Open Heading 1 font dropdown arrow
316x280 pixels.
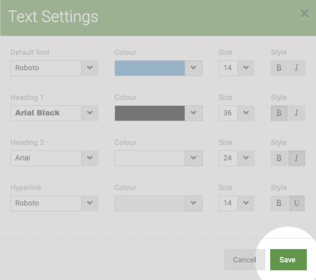90,113
